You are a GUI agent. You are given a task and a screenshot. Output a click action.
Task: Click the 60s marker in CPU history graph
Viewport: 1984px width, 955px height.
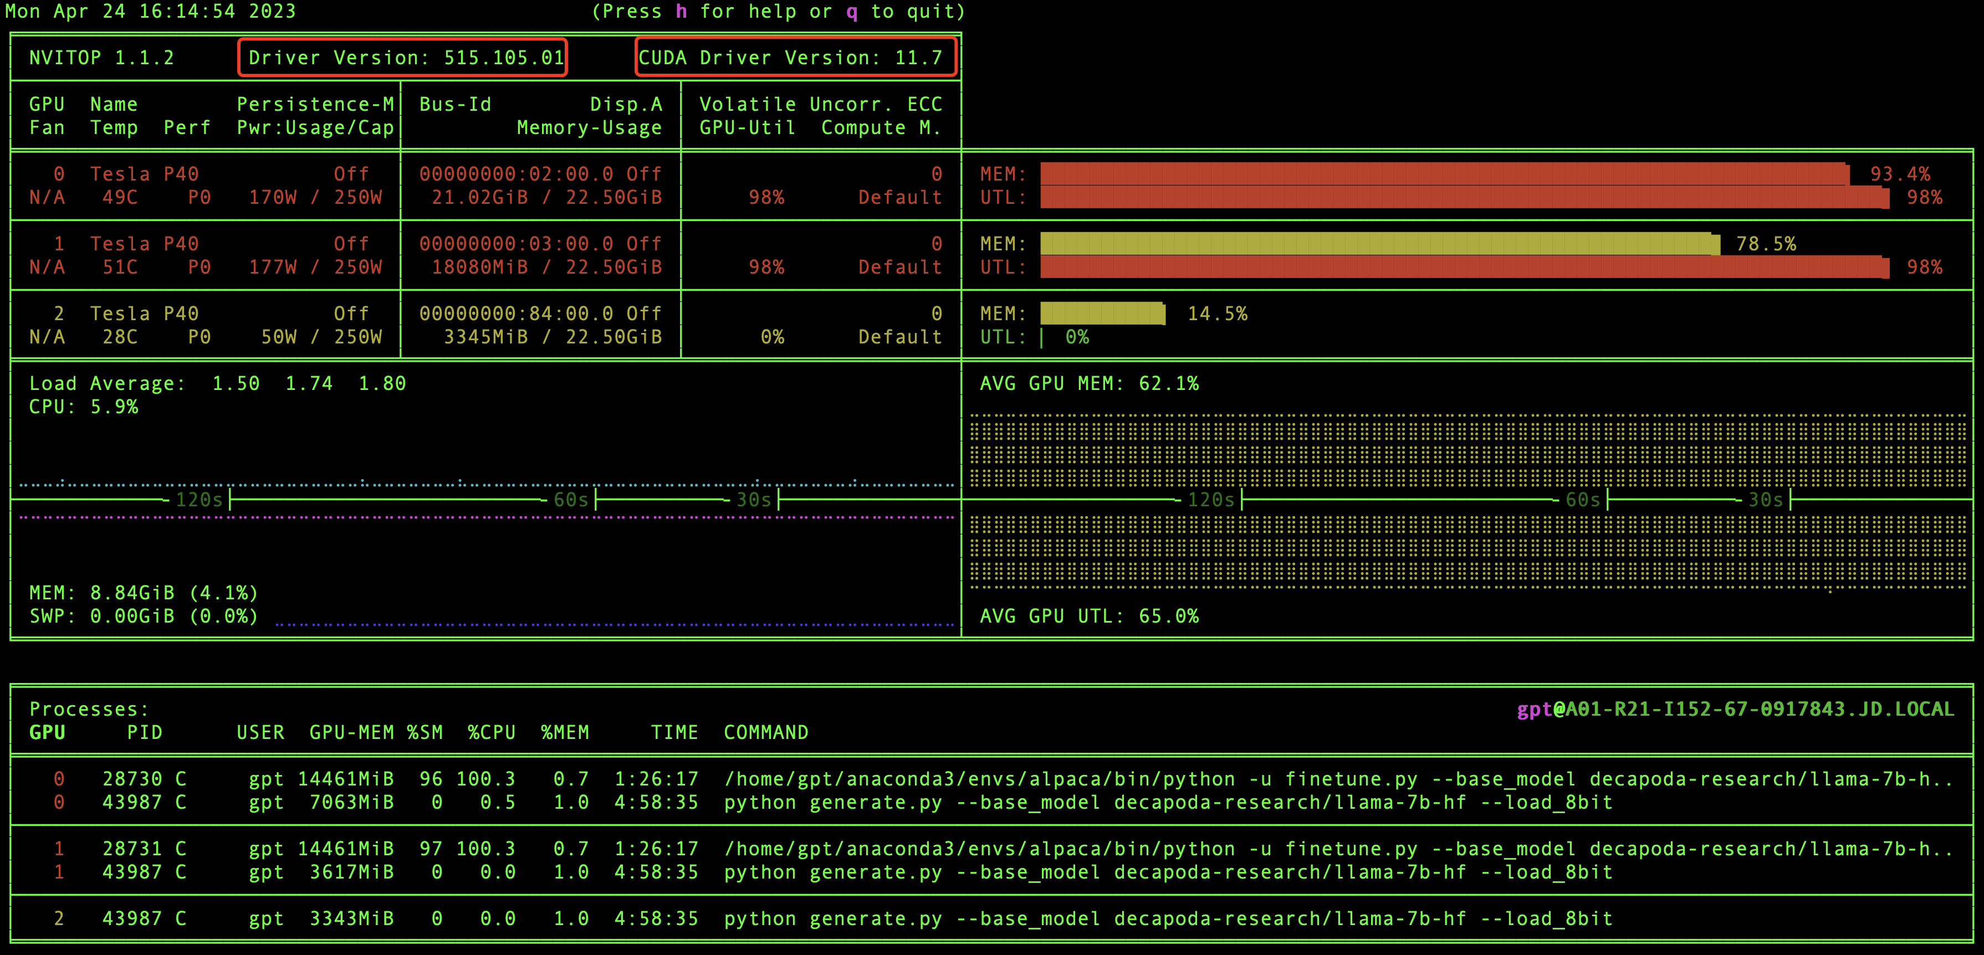point(571,500)
